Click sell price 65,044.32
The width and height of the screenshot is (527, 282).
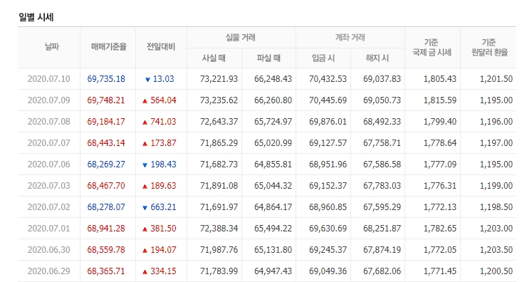click(273, 186)
